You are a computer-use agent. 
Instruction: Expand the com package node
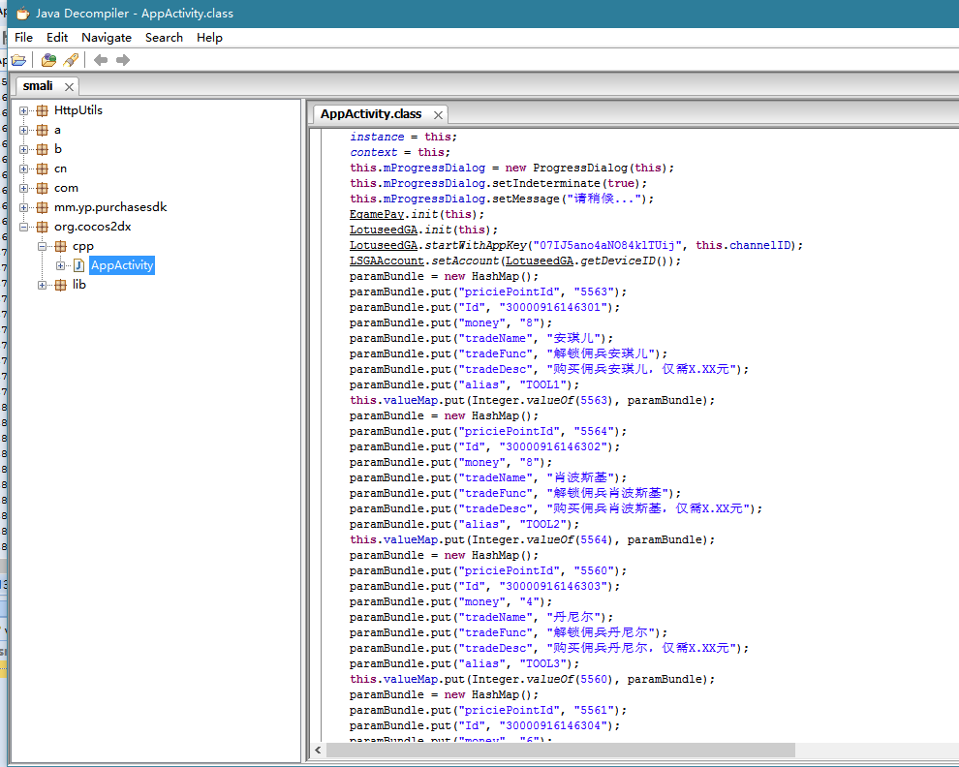(x=23, y=189)
